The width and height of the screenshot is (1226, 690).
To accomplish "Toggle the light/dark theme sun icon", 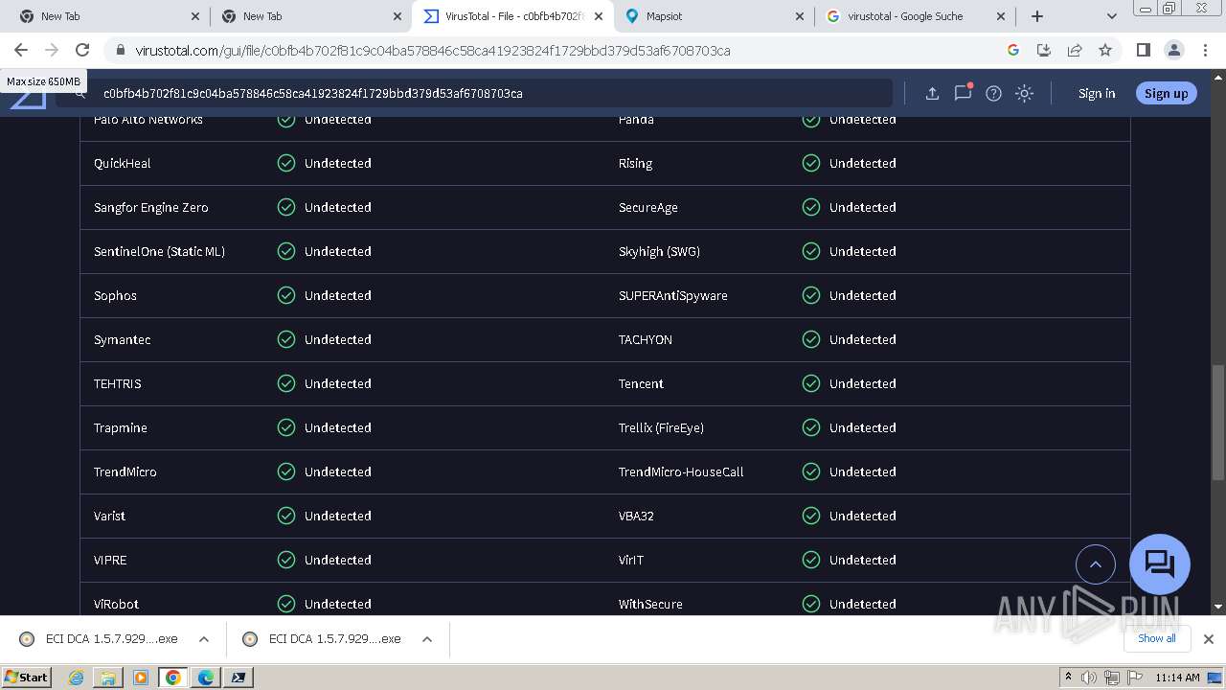I will [1024, 93].
